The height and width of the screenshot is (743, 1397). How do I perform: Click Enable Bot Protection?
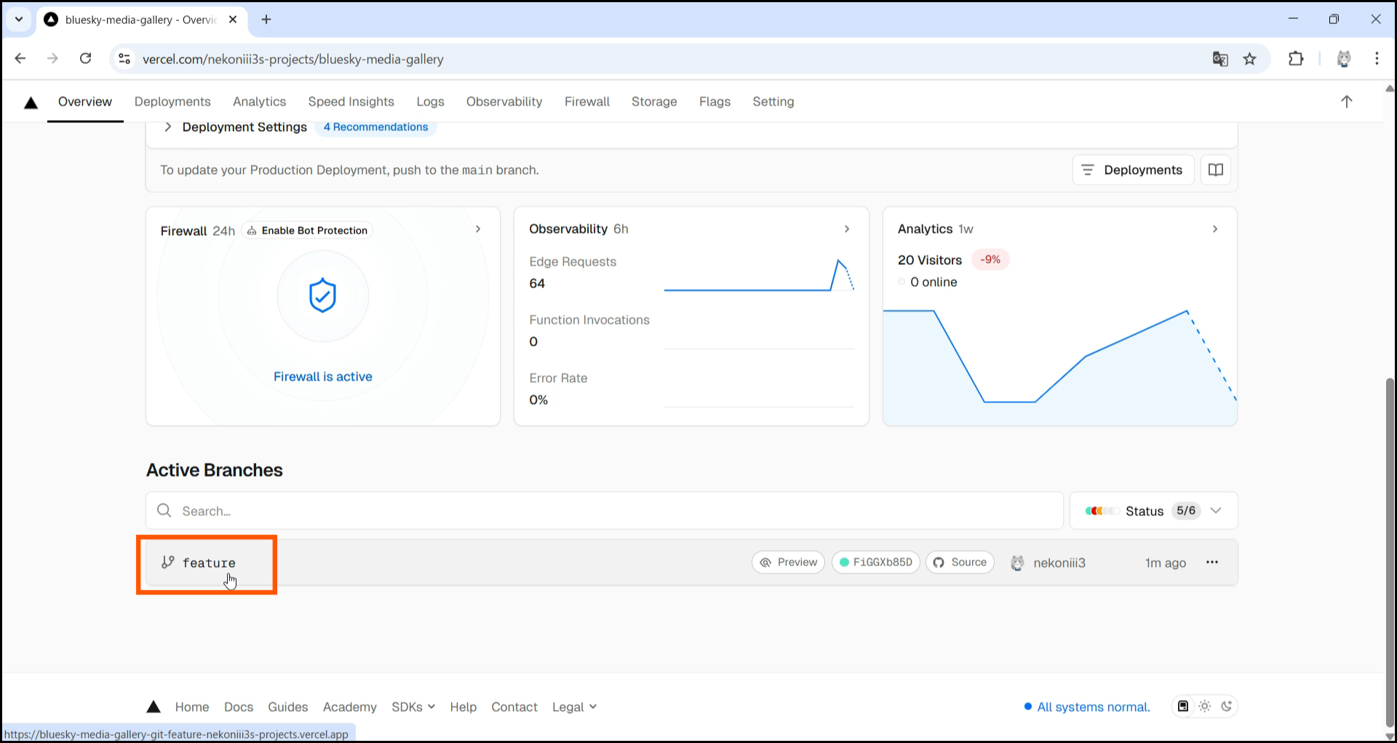coord(307,230)
